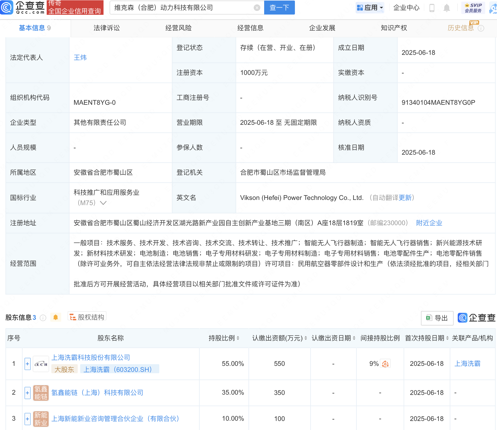
Task: Open legal representative 王炜 link
Action: tap(80, 58)
